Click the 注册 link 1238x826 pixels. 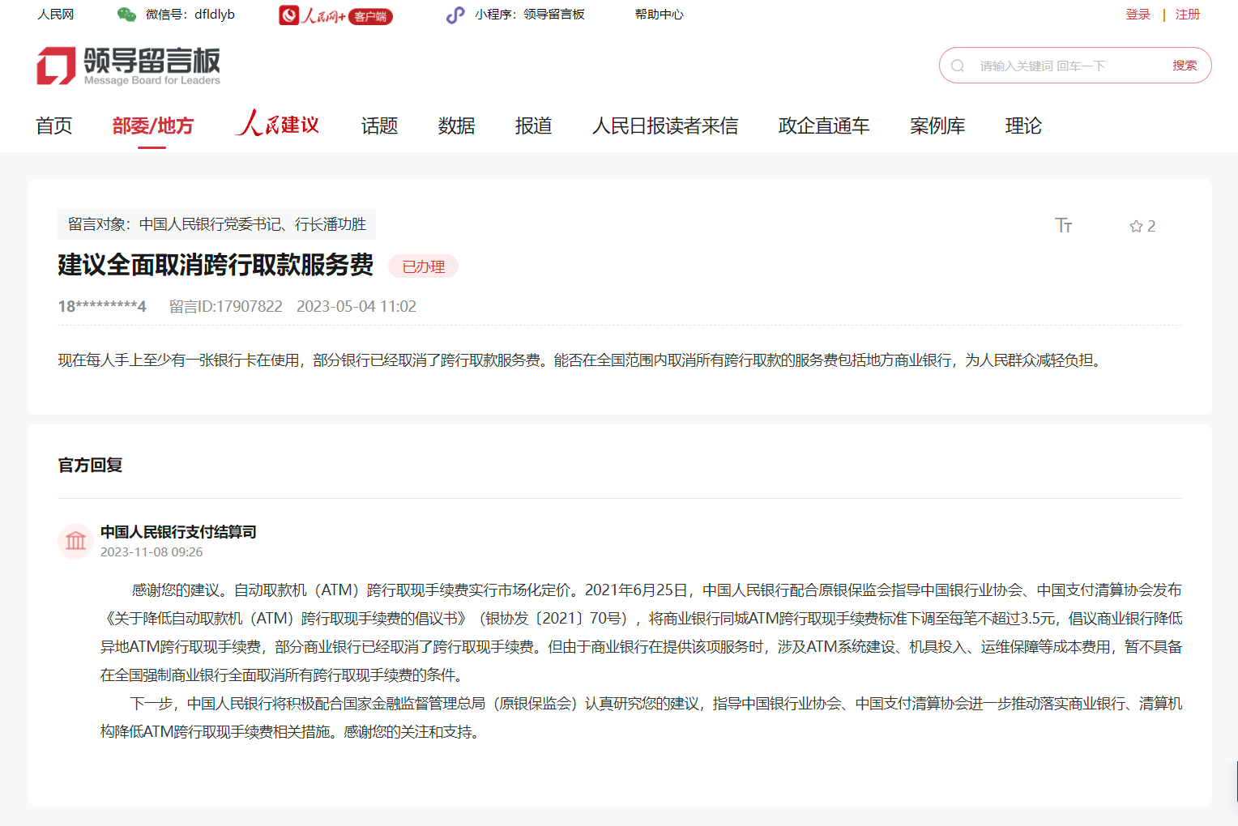(1188, 15)
